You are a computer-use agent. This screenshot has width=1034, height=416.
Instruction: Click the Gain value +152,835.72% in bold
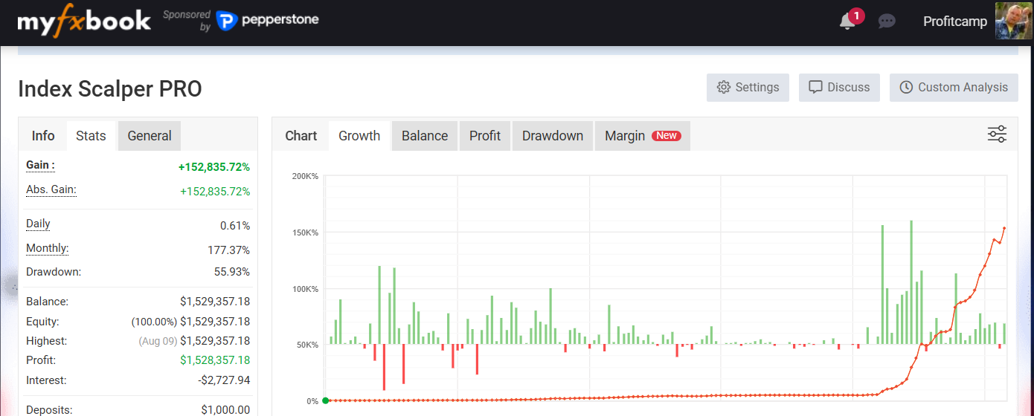[x=214, y=167]
